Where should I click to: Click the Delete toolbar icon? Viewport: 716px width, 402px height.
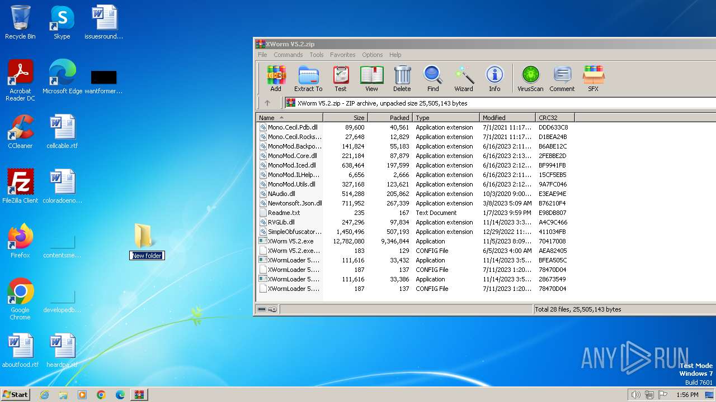click(x=402, y=78)
